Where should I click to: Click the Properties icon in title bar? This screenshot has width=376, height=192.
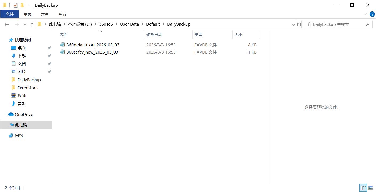coord(15,5)
